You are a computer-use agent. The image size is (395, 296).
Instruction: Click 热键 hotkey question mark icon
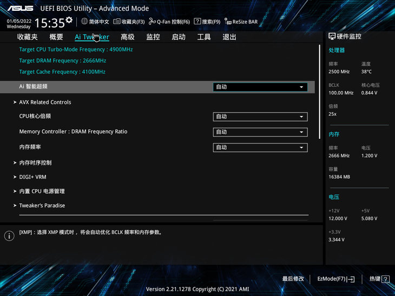tap(385, 279)
